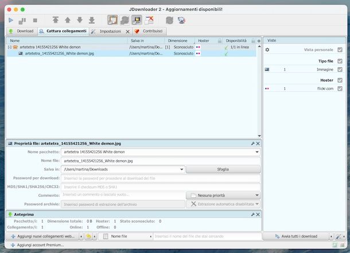Image resolution: width=350 pixels, height=253 pixels.
Task: Open the Salva in path dropdown
Action: [182, 169]
